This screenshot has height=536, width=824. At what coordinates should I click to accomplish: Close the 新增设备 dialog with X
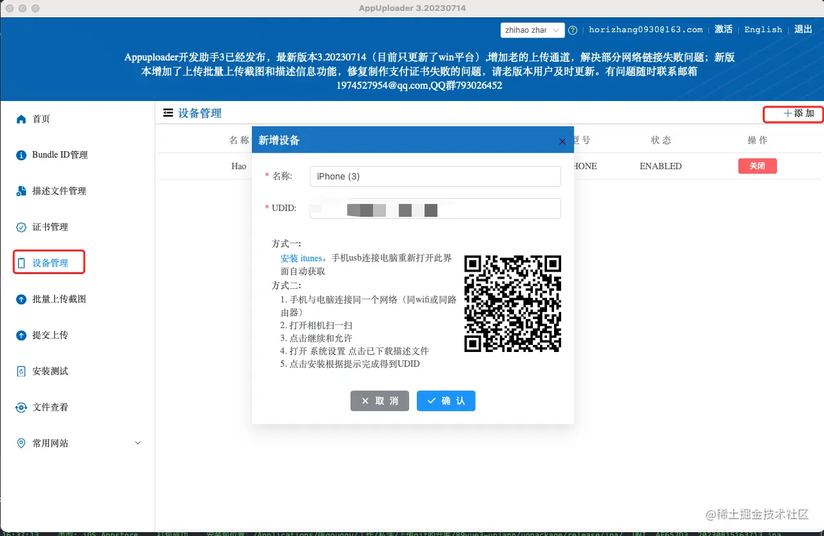[562, 141]
